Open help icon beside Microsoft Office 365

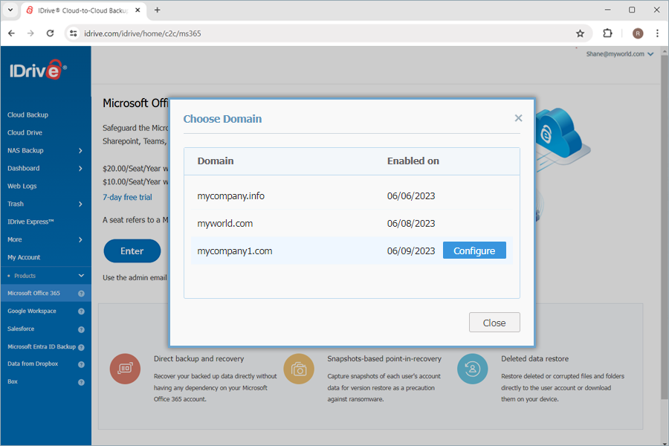(81, 294)
